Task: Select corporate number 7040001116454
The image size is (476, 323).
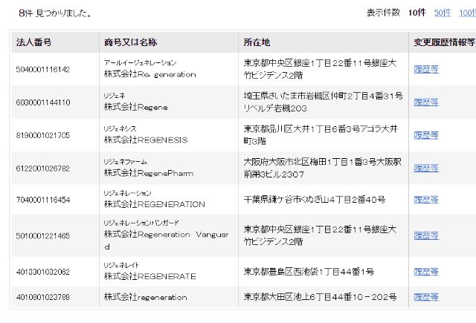Action: tap(43, 200)
